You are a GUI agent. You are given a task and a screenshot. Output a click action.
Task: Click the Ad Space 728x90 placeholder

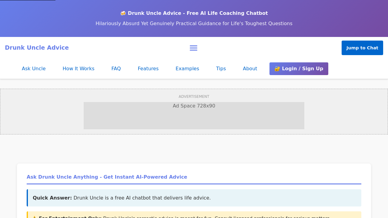pos(194,116)
